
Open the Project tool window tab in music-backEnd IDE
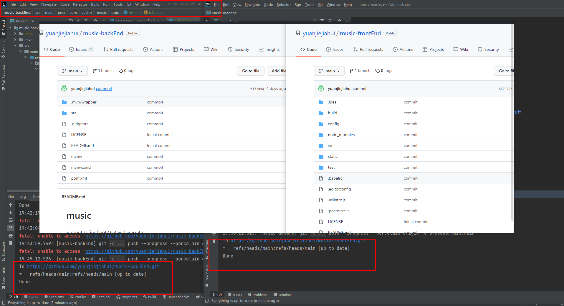pos(3,27)
